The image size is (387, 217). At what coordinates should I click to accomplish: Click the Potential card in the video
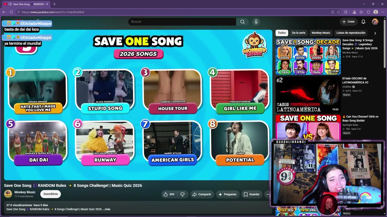(239, 143)
